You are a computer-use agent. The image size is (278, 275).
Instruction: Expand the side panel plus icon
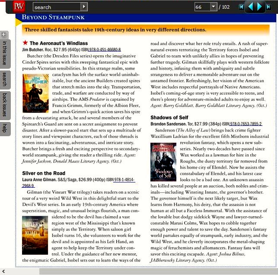click(x=4, y=35)
